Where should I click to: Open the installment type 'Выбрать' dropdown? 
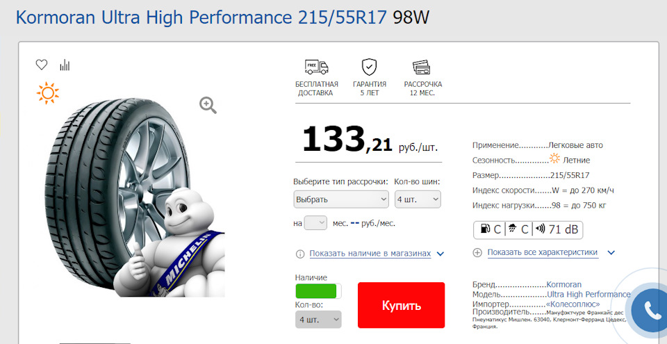341,199
